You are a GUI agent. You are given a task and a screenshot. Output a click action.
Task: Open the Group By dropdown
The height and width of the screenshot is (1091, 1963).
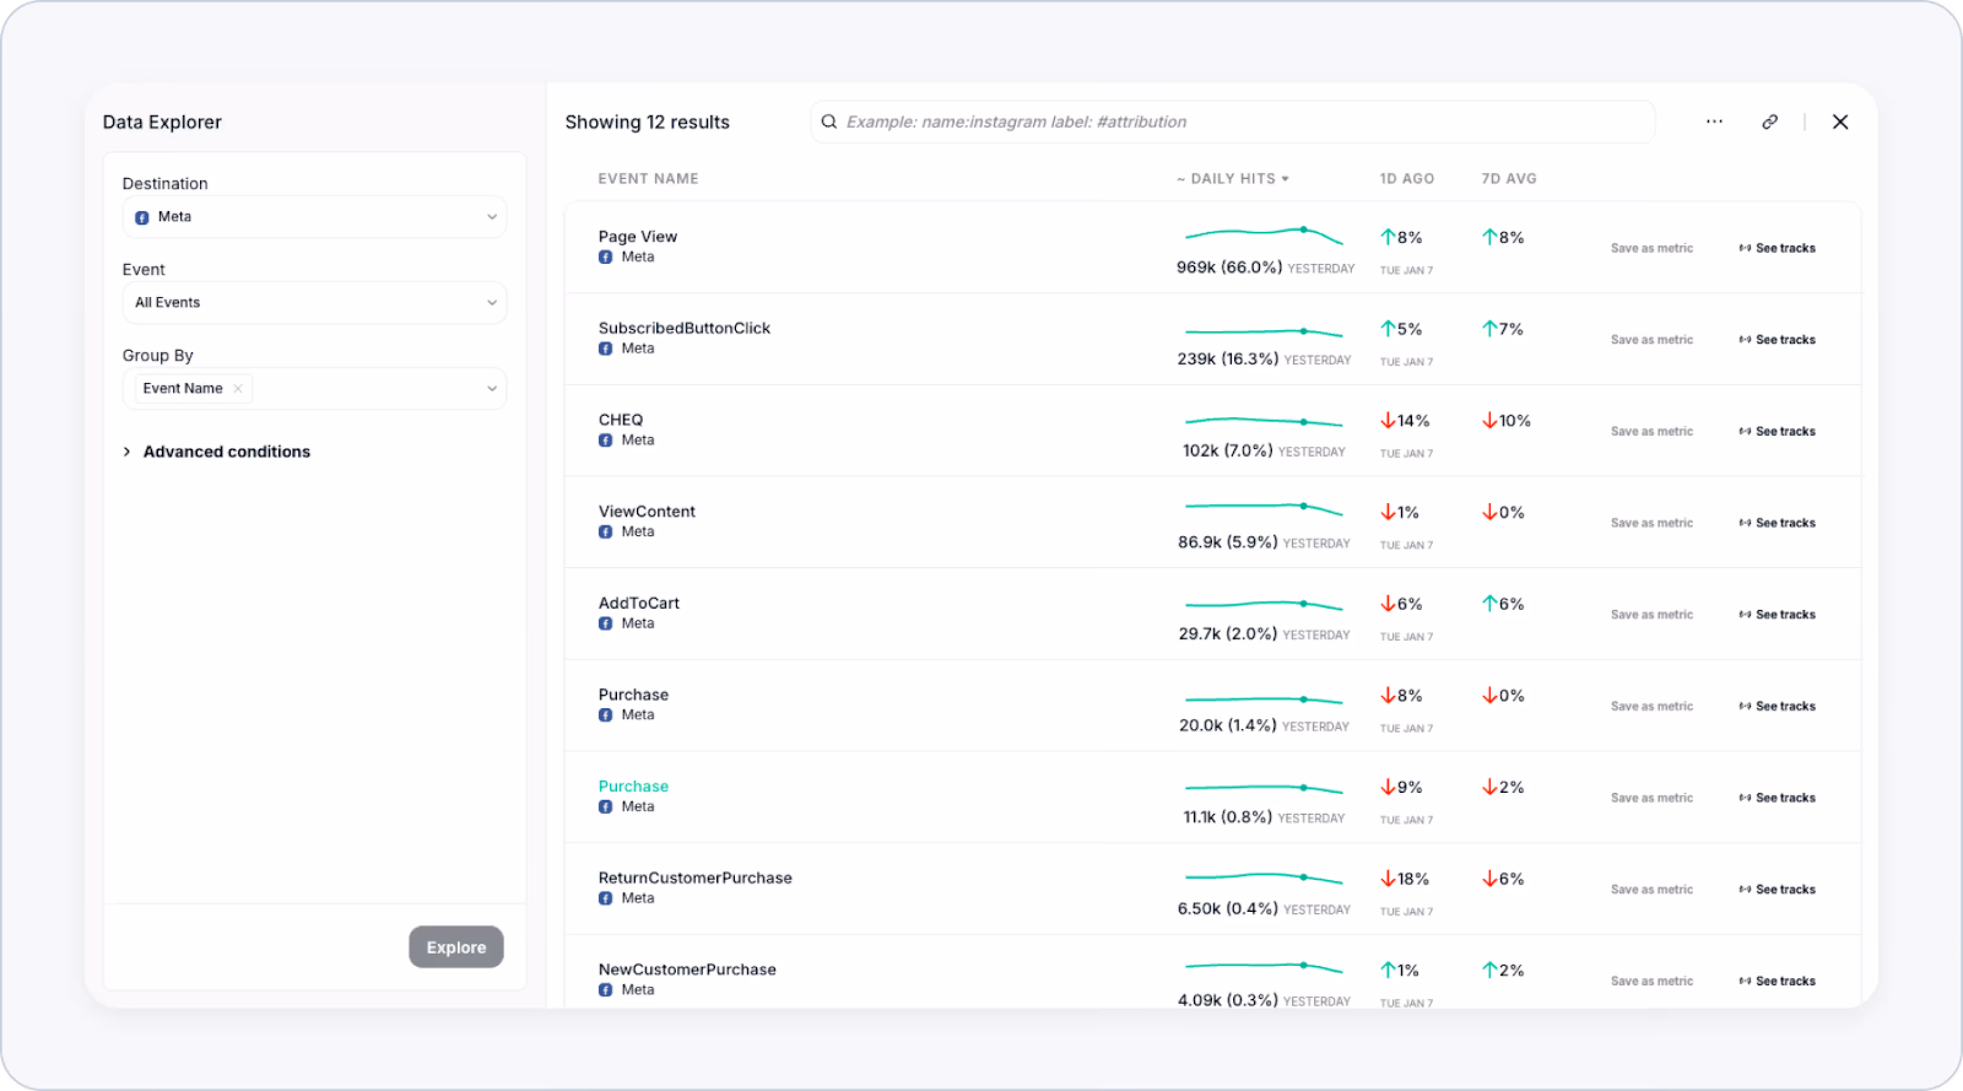click(x=492, y=388)
